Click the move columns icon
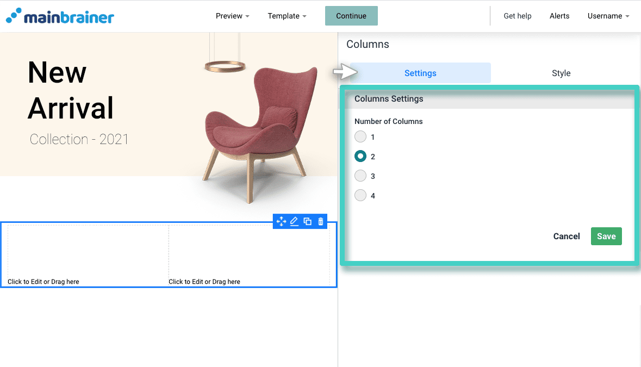 281,221
